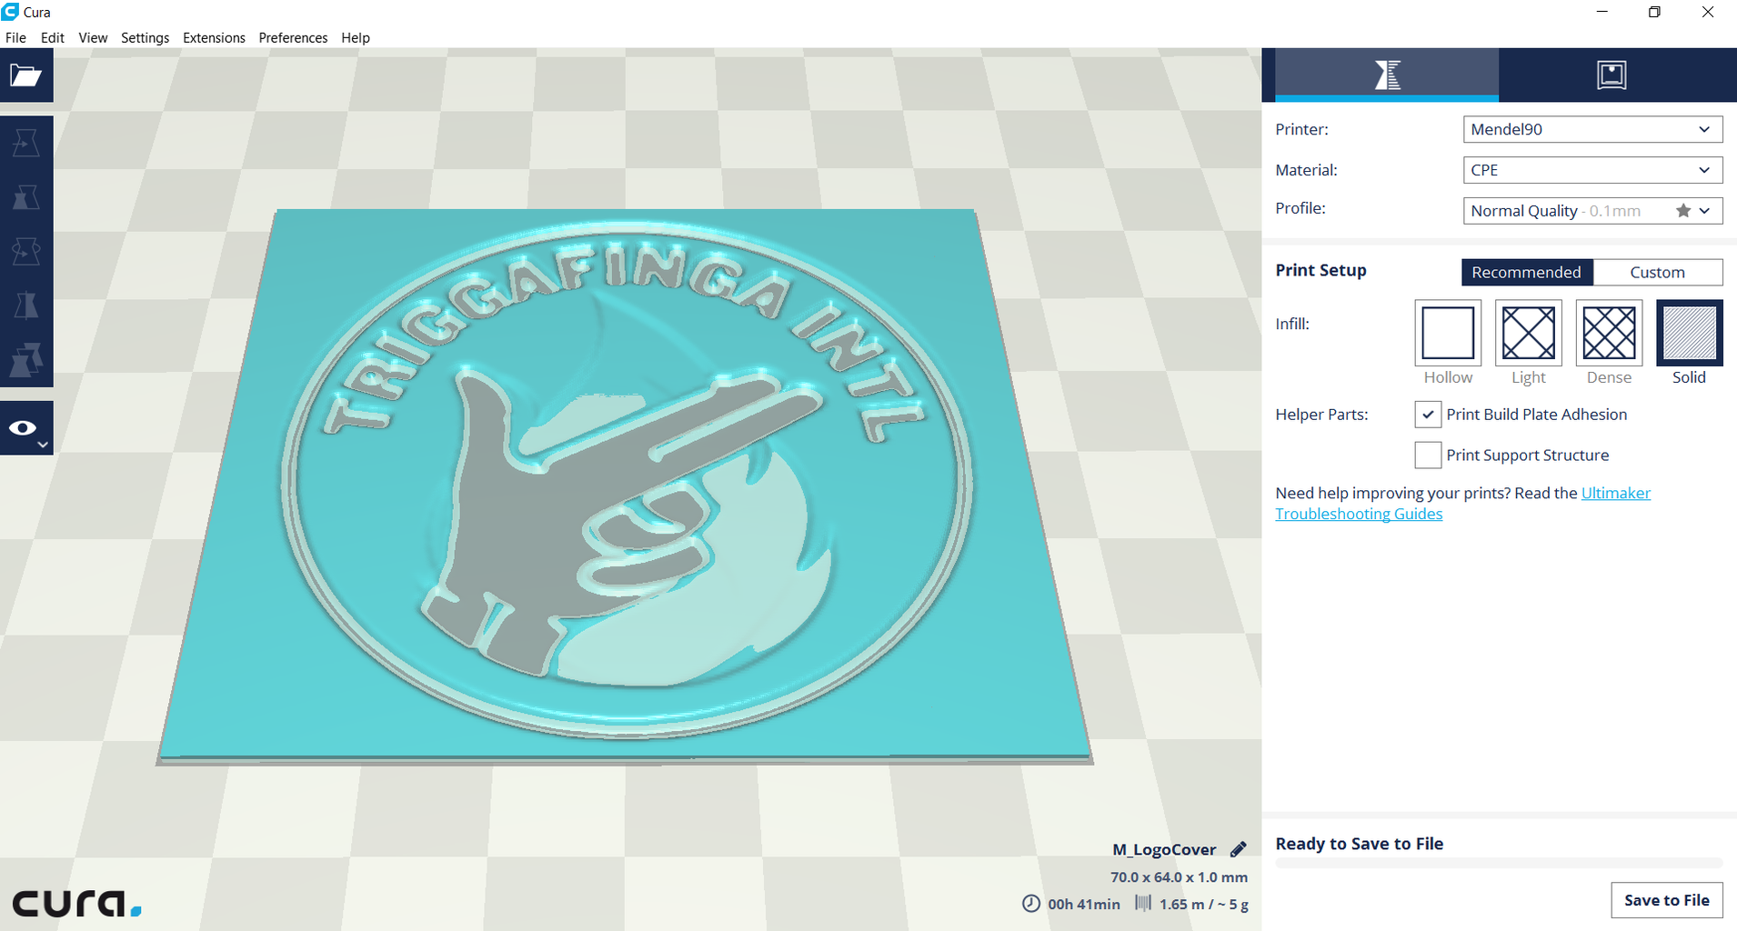The height and width of the screenshot is (931, 1737).
Task: Click the print time clock icon
Action: 1031,904
